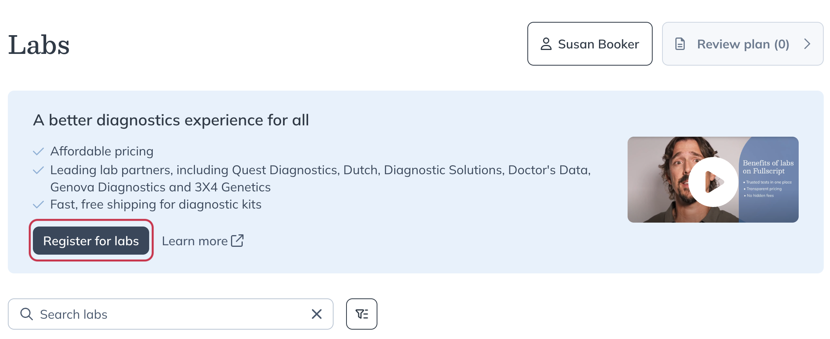
Task: Select the Susan Booker patient button
Action: pyautogui.click(x=590, y=44)
